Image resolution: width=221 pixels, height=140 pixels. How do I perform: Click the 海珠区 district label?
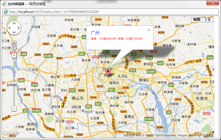tap(114, 83)
